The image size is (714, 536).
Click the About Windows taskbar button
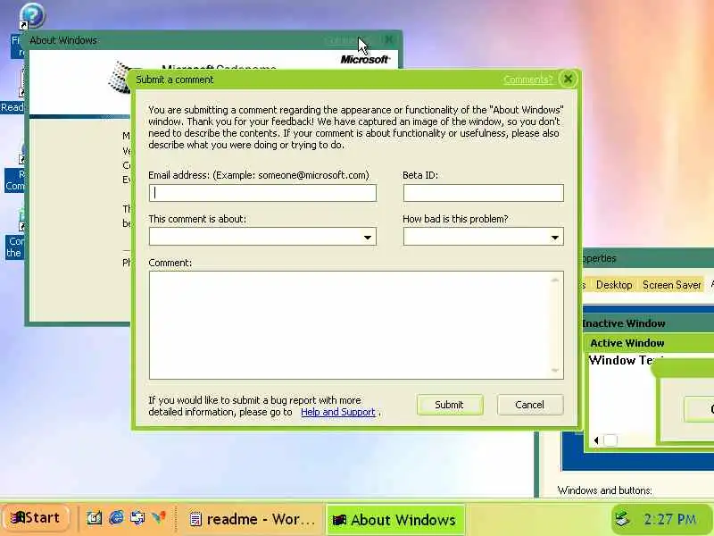click(394, 520)
